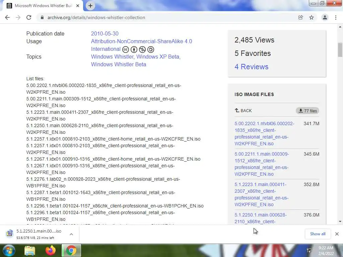Open the Windows XP Beta topic link
The height and width of the screenshot is (257, 343).
pos(158,57)
